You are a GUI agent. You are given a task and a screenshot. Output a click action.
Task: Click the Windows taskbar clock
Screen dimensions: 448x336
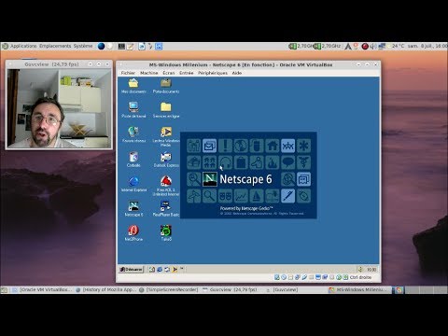(x=371, y=270)
